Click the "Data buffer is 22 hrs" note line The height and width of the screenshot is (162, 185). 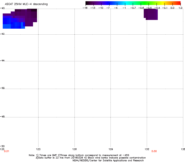tap(90, 158)
